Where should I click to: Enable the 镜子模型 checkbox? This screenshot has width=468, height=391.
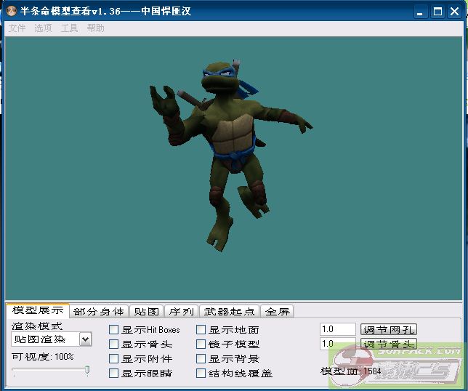[201, 344]
